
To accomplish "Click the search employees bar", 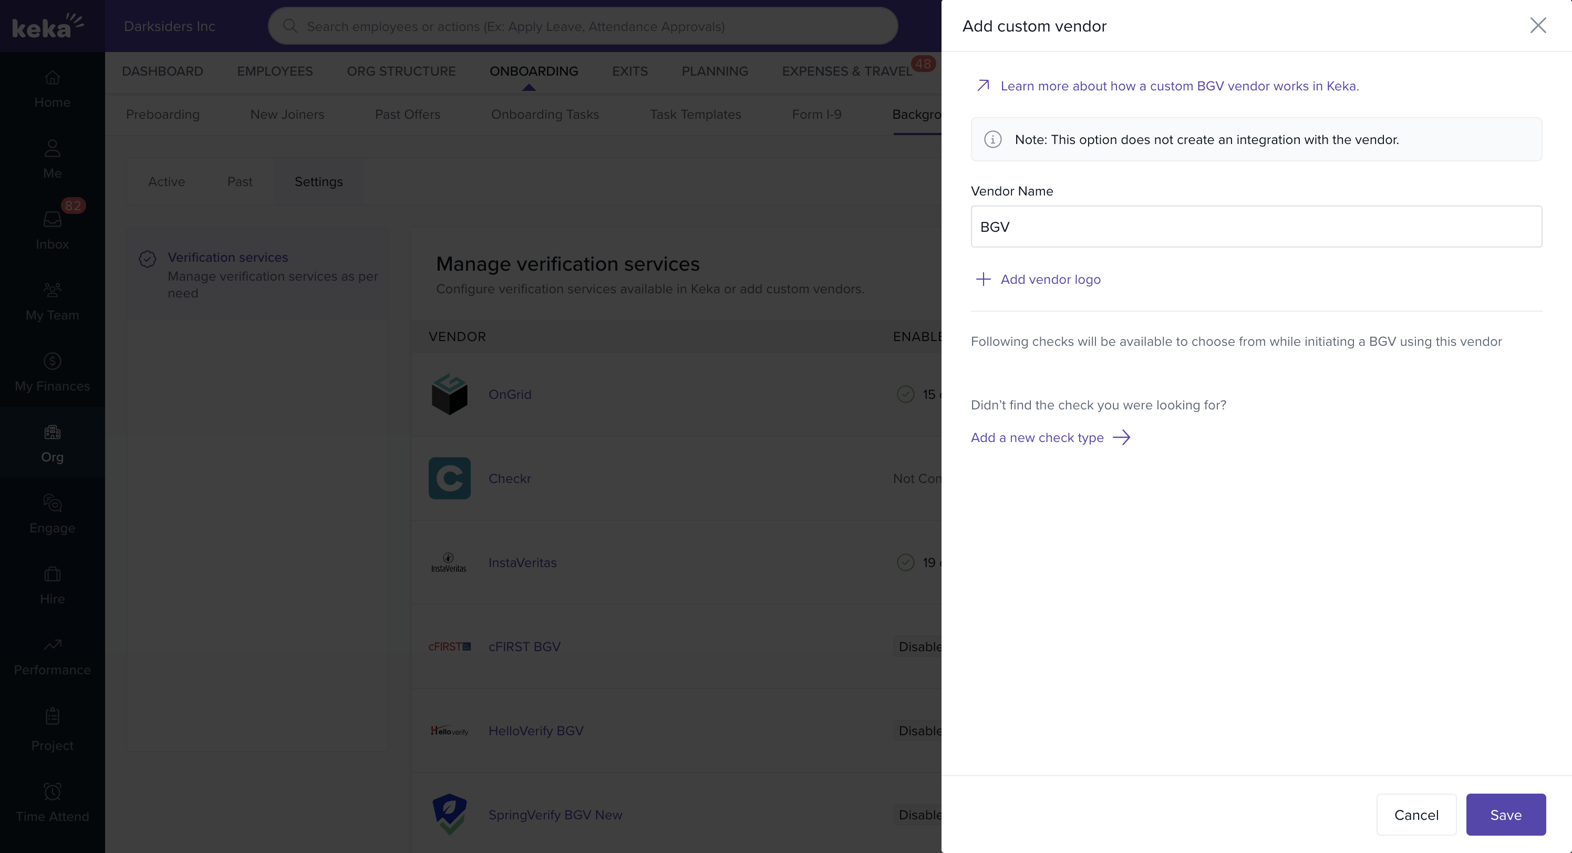I will [x=583, y=26].
